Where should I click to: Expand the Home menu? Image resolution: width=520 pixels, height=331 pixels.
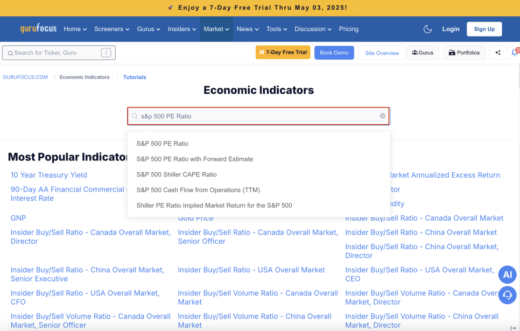[75, 29]
